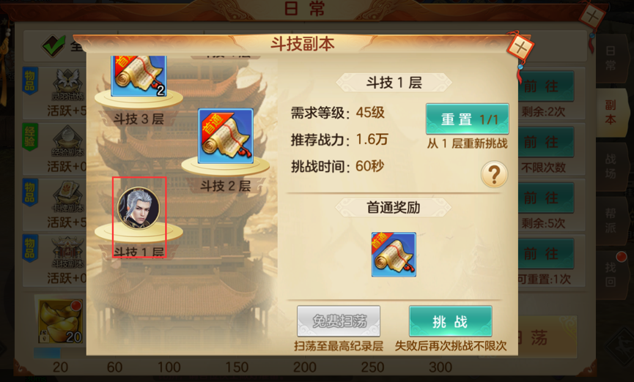Click the 挑战 button
Screen dimensions: 634x382
pyautogui.click(x=451, y=321)
